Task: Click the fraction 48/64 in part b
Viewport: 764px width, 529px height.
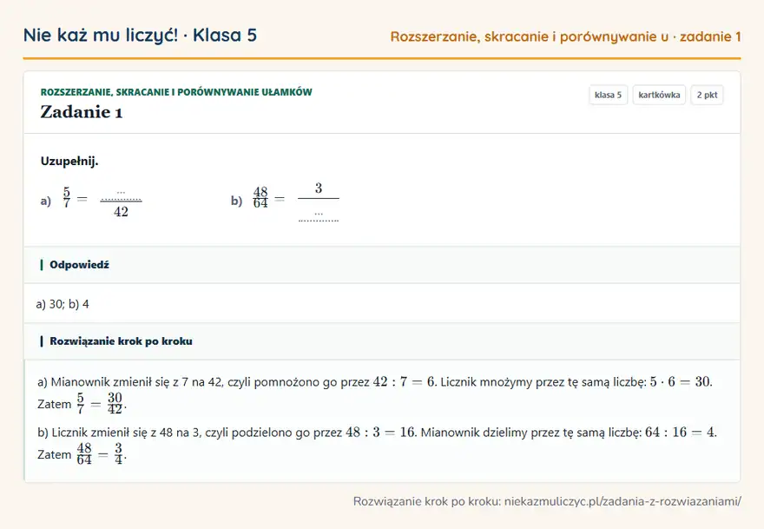Action: pos(260,197)
